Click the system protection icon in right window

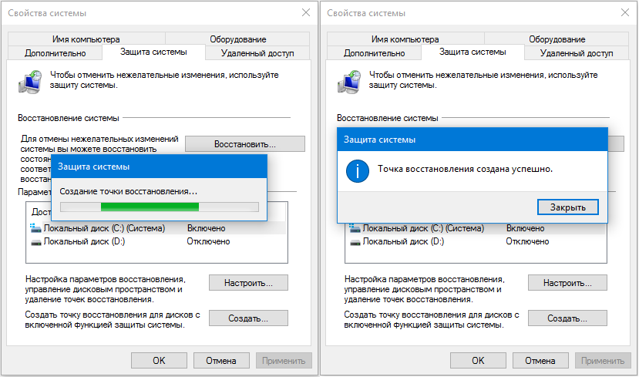coord(350,79)
